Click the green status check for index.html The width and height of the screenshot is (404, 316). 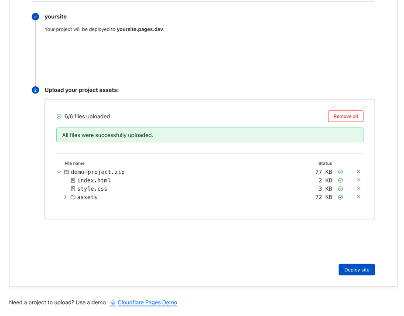tap(340, 180)
